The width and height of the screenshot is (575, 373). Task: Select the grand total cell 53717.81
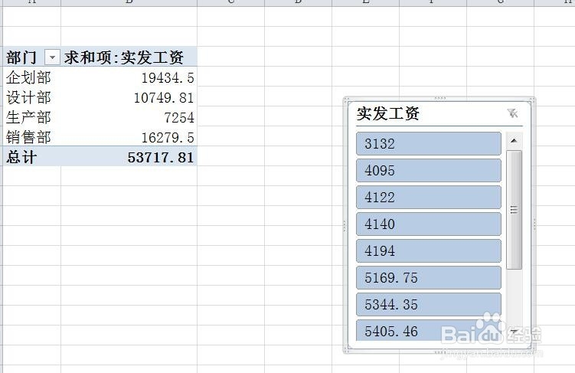pos(129,156)
